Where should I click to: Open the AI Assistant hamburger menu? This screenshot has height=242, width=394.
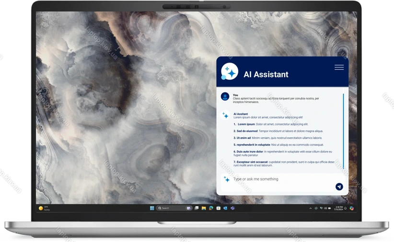[339, 67]
